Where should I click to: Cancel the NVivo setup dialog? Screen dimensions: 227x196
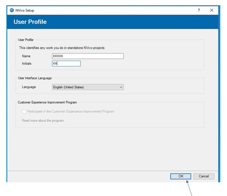point(204,176)
